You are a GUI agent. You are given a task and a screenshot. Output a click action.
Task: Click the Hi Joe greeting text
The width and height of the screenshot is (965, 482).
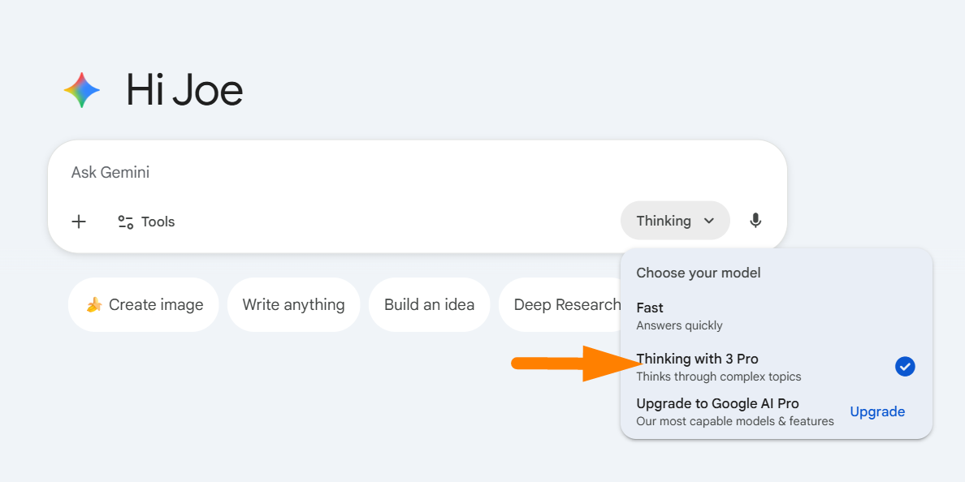(x=184, y=90)
